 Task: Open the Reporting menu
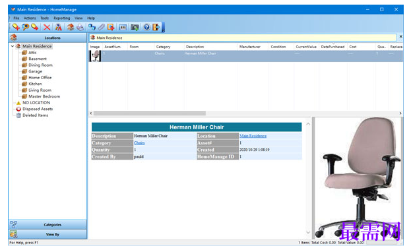pyautogui.click(x=62, y=18)
